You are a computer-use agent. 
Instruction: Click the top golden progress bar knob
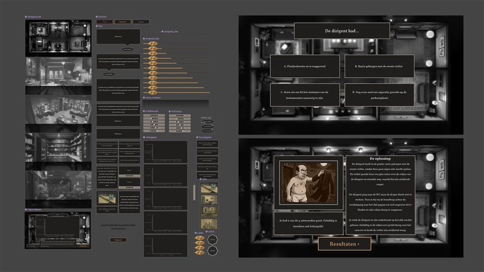[153, 44]
